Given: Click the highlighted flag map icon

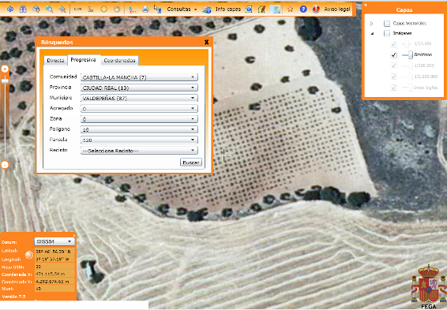Looking at the screenshot, I should 276,9.
